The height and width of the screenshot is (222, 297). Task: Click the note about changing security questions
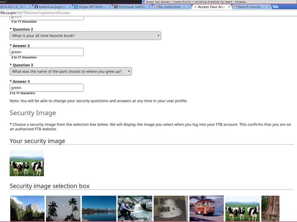click(98, 101)
